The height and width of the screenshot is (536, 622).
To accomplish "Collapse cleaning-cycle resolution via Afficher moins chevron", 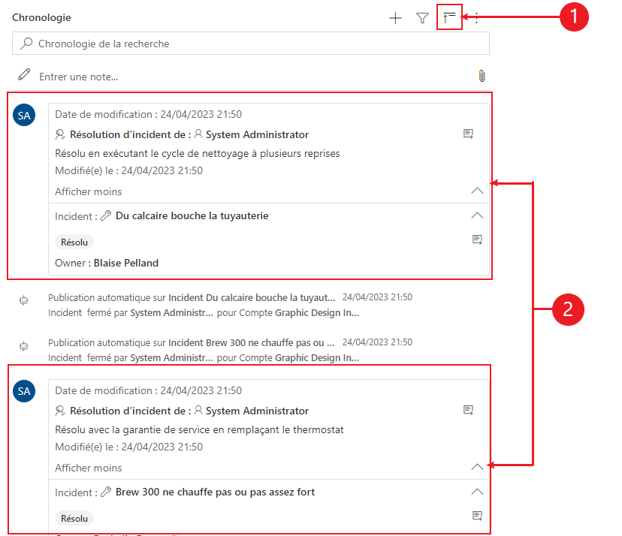I will (477, 191).
